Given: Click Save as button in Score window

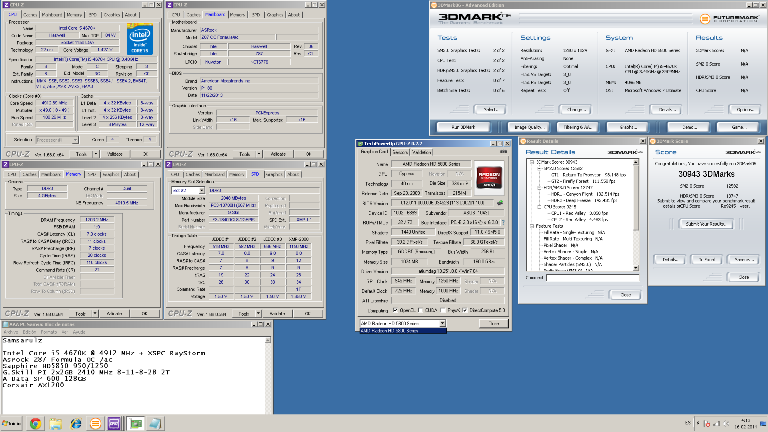Looking at the screenshot, I should (744, 260).
